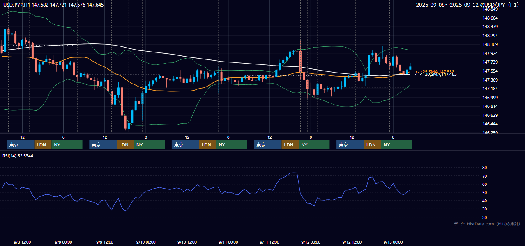Select the 146.629 price axis label
The height and width of the screenshot is (246, 525).
(490, 115)
